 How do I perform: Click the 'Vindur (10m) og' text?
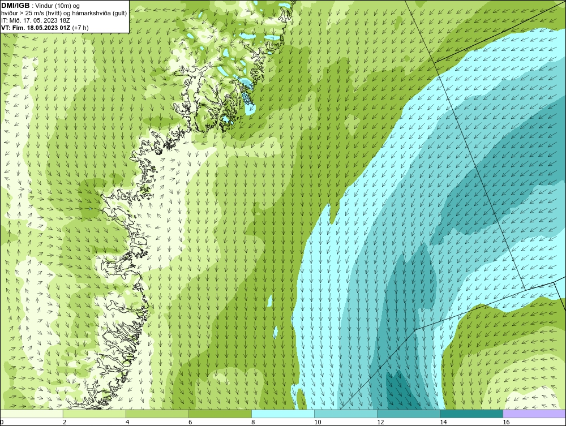58,6
